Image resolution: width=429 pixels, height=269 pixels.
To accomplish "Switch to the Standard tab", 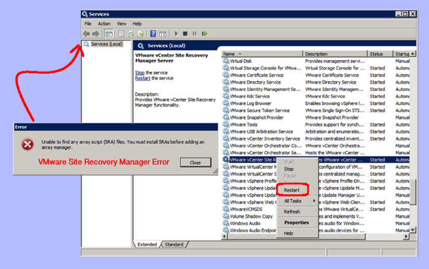I will click(x=174, y=244).
